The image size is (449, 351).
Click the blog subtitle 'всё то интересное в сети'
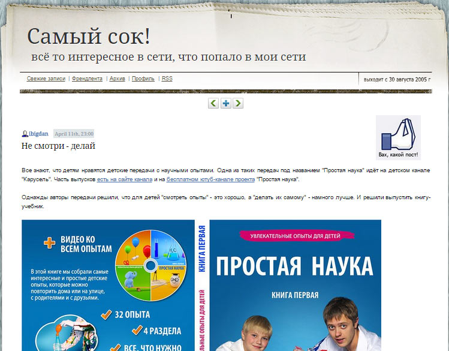pos(103,57)
